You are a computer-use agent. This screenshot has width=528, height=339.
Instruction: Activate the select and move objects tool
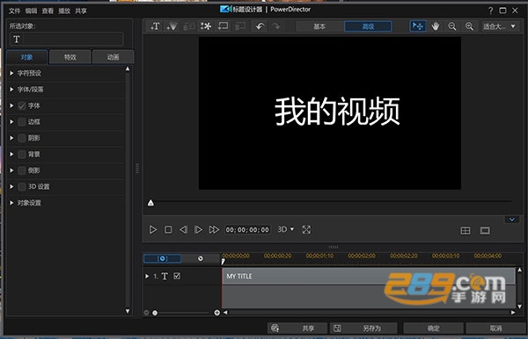(x=418, y=26)
